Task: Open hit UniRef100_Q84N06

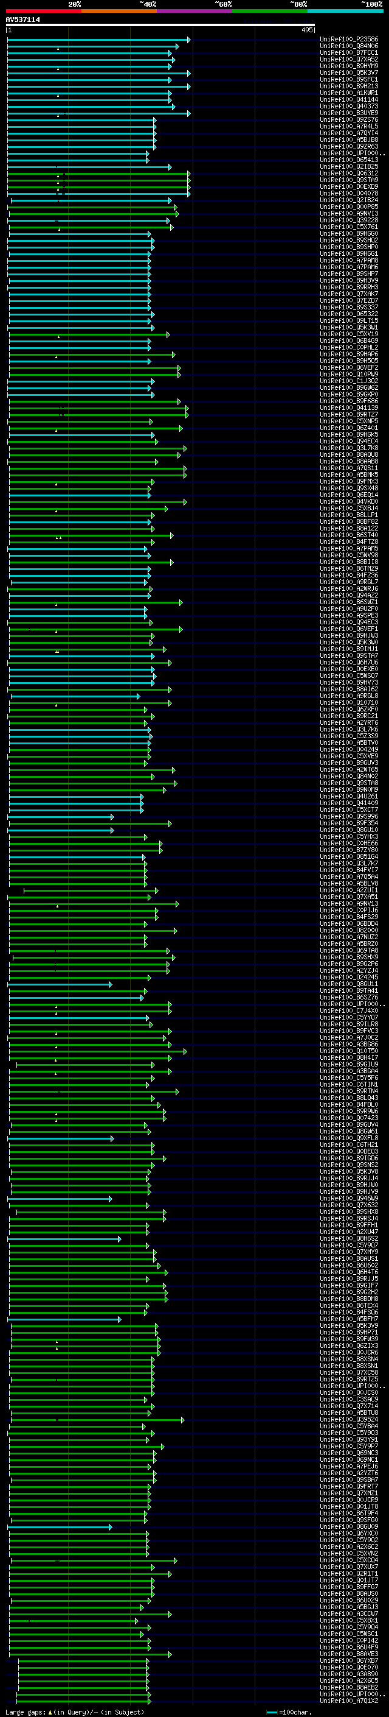Action: pos(349,46)
